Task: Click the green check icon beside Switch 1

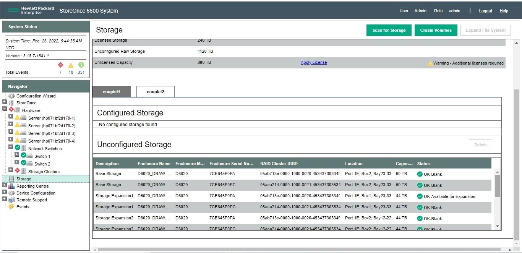Action: pos(24,156)
